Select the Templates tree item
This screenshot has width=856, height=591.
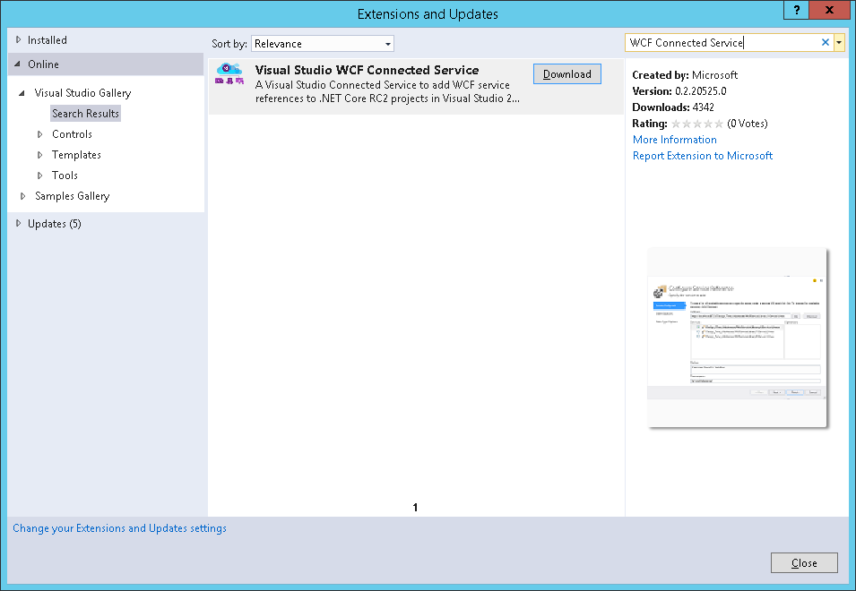click(76, 155)
